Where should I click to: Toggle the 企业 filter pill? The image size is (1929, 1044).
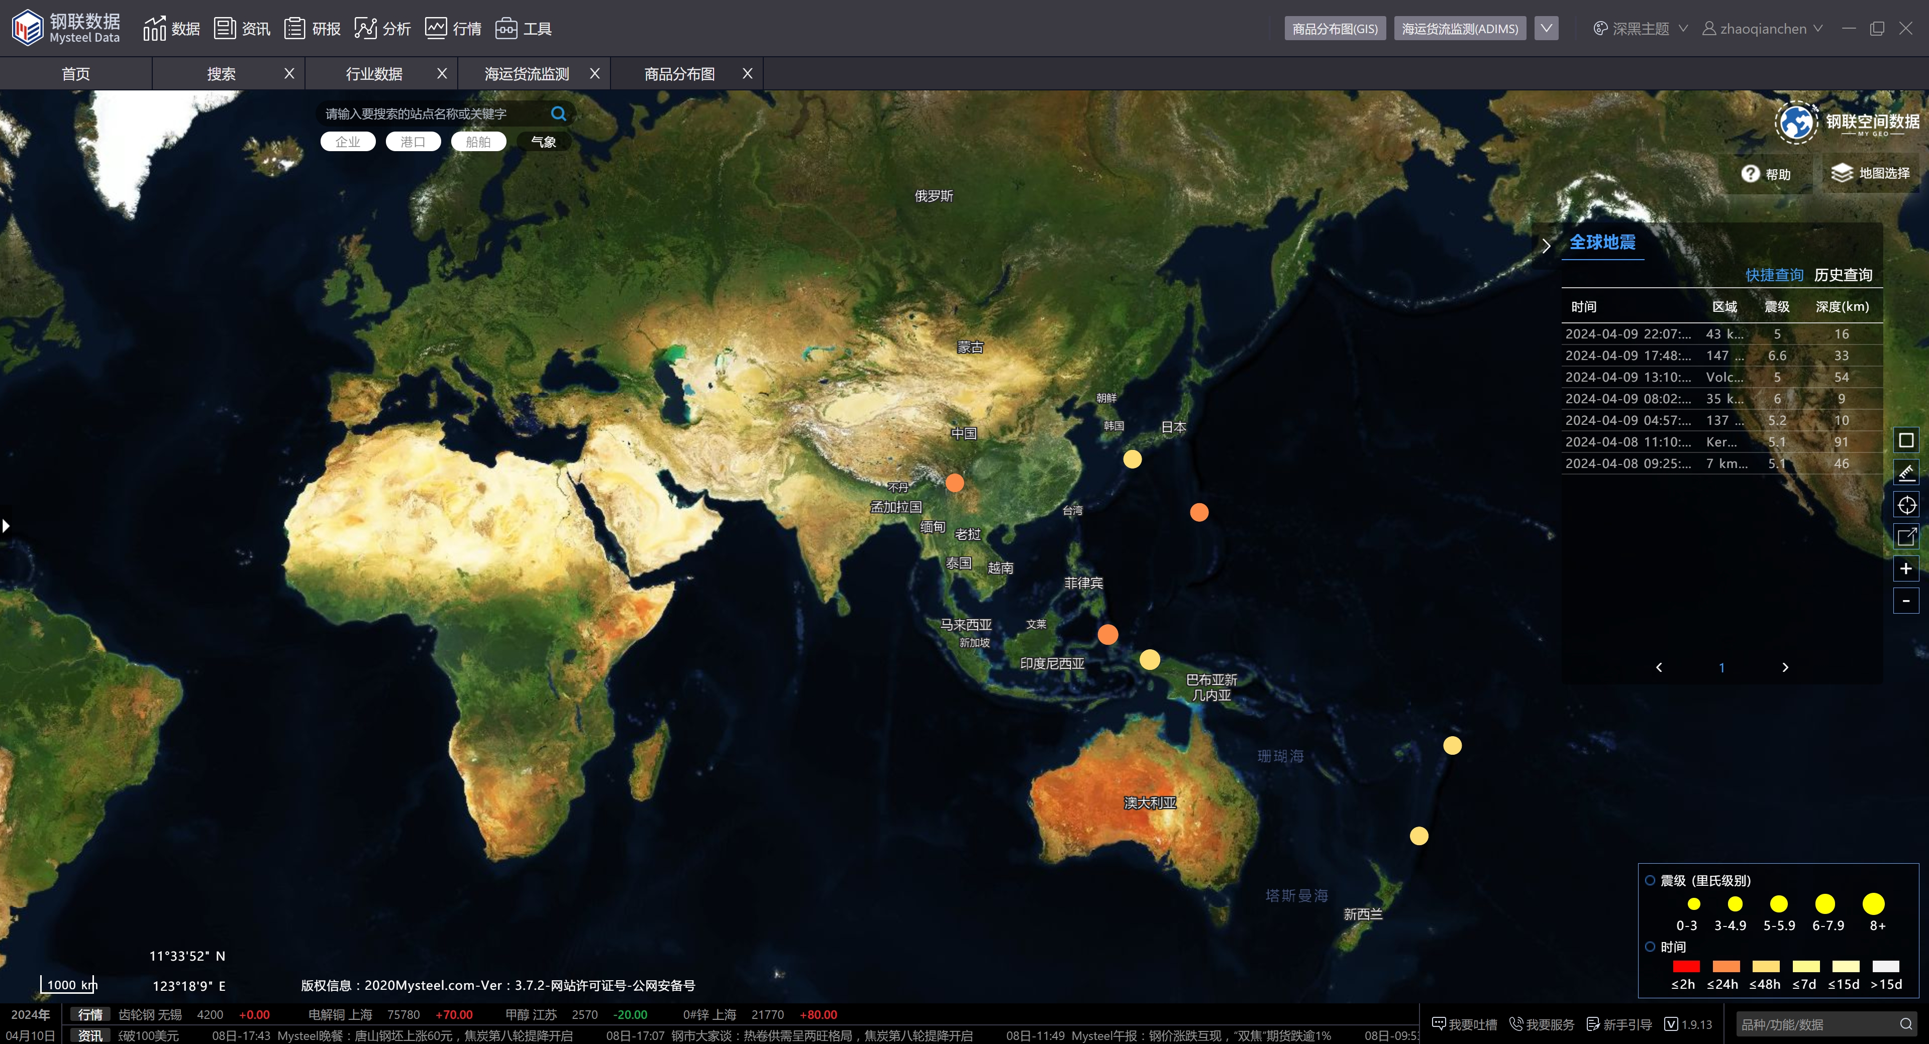coord(347,142)
